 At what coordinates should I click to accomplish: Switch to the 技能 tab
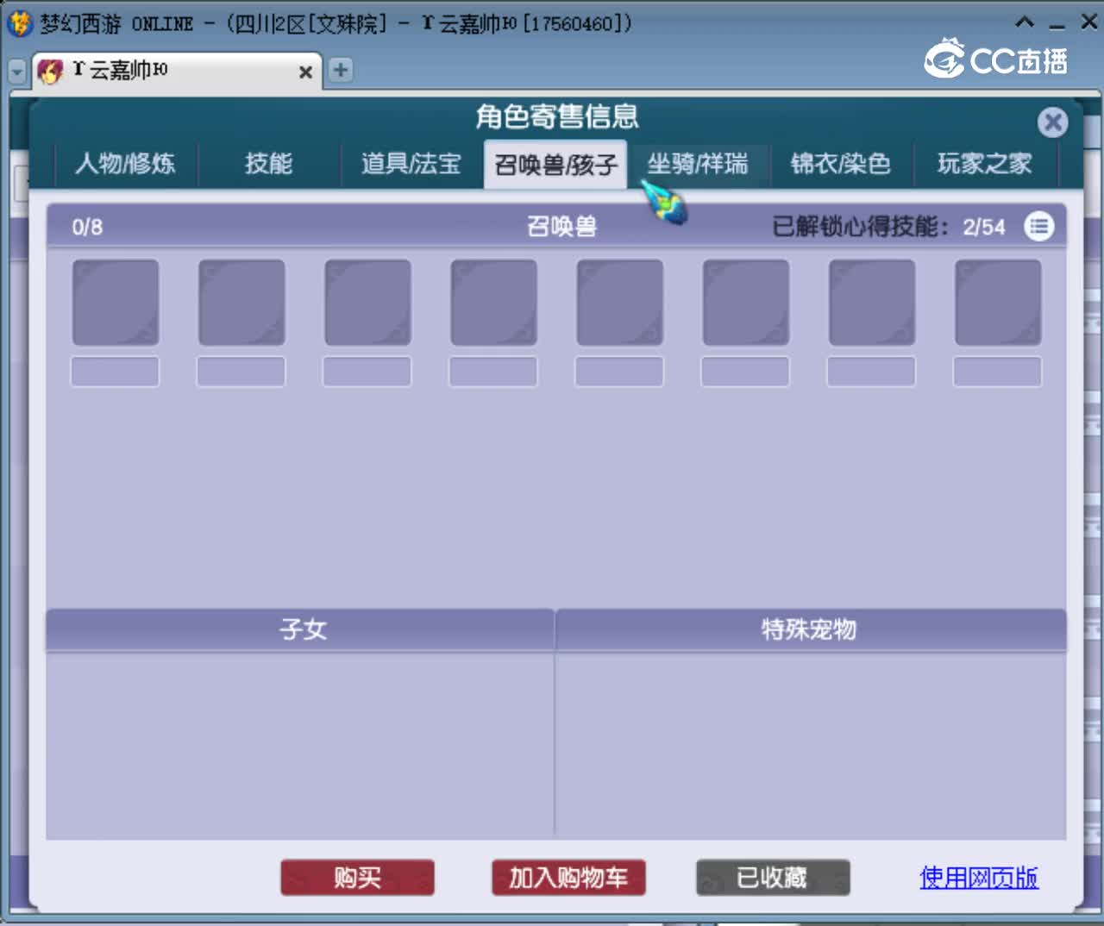[269, 164]
